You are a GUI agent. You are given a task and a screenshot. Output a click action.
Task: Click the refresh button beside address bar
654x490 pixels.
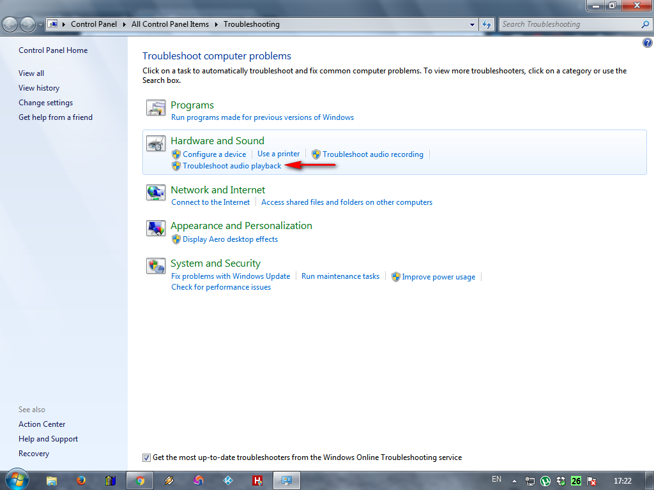[x=486, y=24]
